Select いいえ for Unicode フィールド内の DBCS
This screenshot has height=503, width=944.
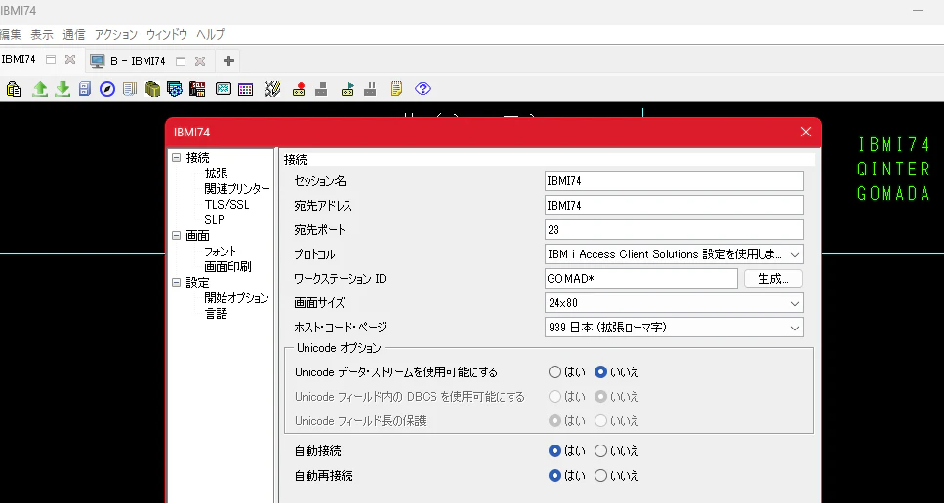click(600, 397)
